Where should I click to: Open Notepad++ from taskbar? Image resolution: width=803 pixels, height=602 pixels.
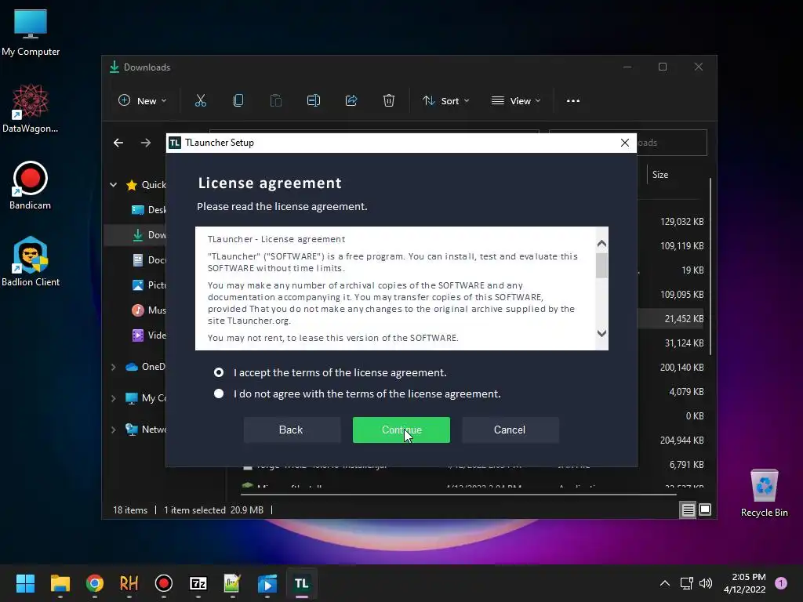pos(232,583)
